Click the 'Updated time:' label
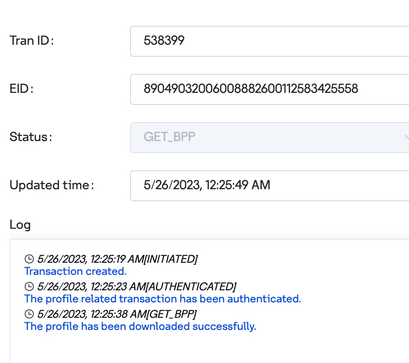This screenshot has width=409, height=363. (52, 185)
